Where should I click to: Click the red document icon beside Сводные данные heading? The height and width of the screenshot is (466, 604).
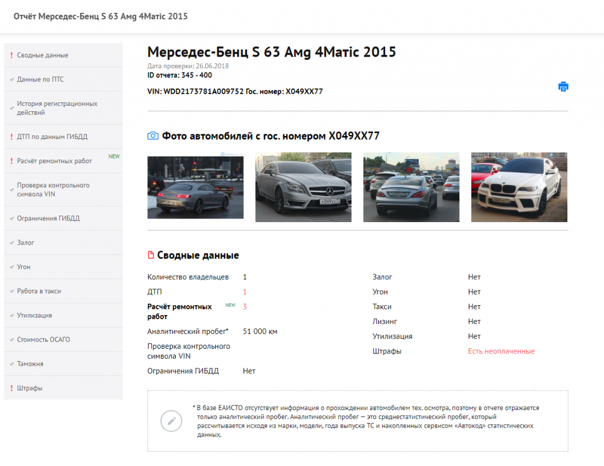click(x=151, y=255)
